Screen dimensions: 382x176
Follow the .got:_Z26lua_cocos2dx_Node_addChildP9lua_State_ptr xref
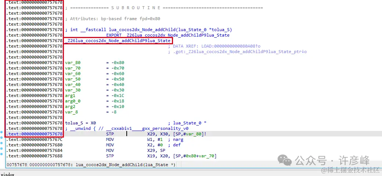point(237,52)
